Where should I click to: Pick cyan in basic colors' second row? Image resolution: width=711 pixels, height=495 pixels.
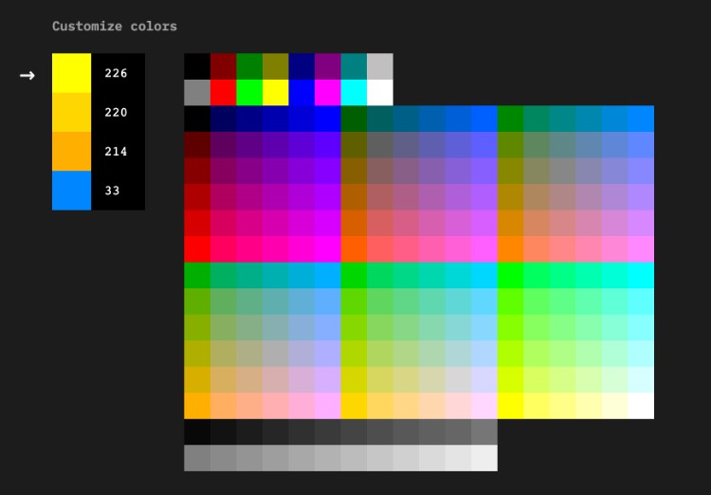(x=354, y=93)
